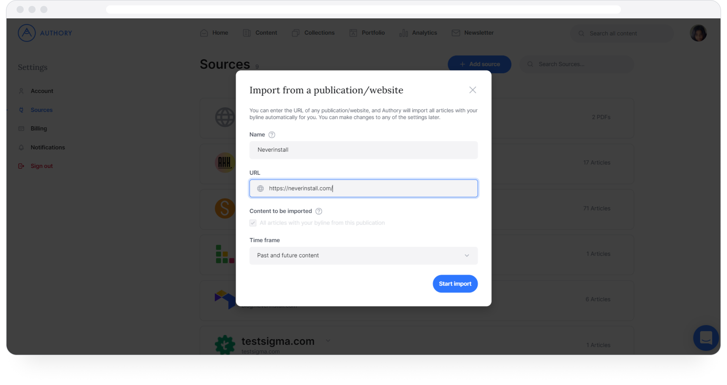Open the user profile avatar menu

tap(698, 33)
